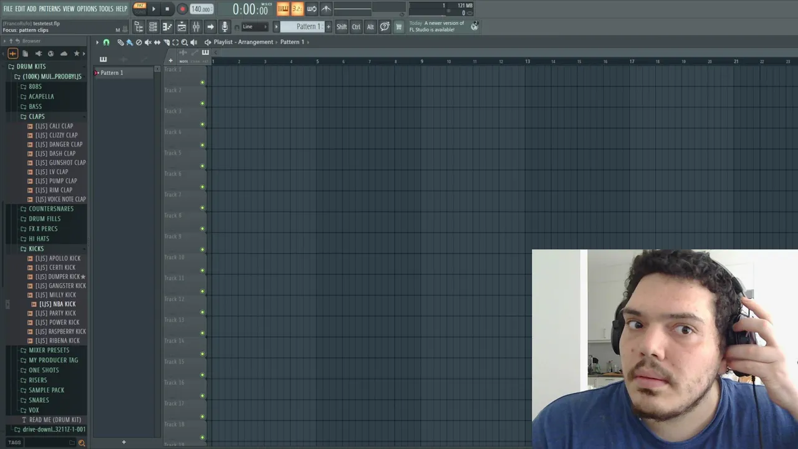Screen dimensions: 798x449
Task: Click the search magnifier icon in browser footer
Action: point(81,443)
